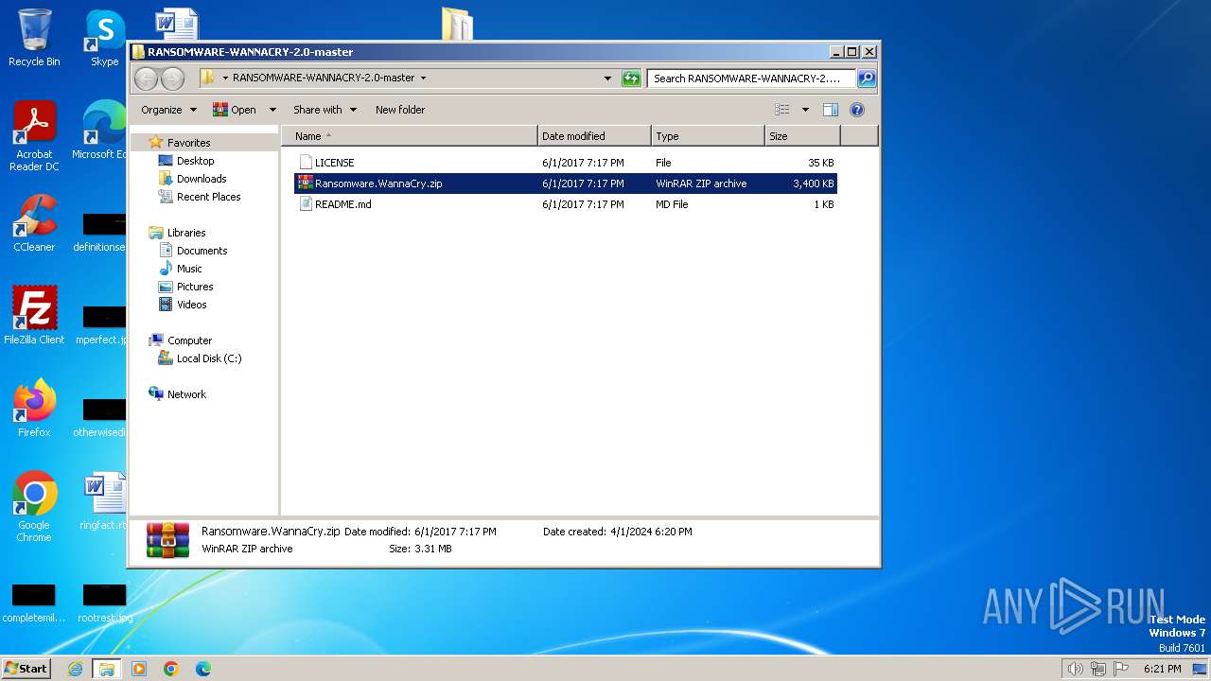
Task: Open Edge from the taskbar
Action: pos(203,669)
